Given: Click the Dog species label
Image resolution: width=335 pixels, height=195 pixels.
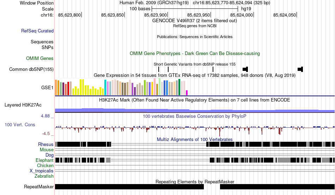Looking at the screenshot, I should (x=49, y=155).
